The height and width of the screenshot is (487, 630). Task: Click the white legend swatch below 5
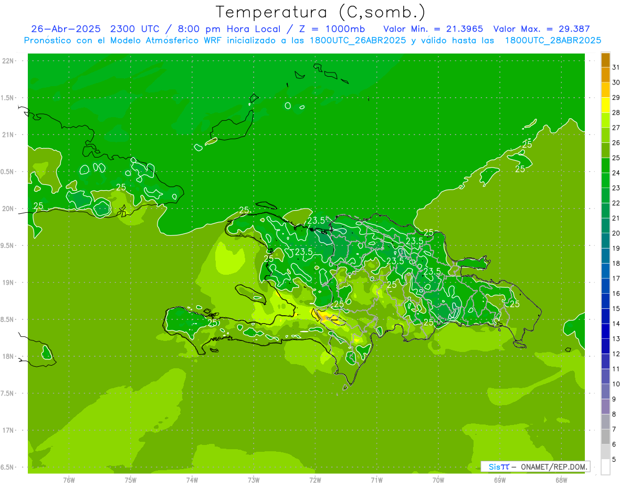click(x=605, y=467)
